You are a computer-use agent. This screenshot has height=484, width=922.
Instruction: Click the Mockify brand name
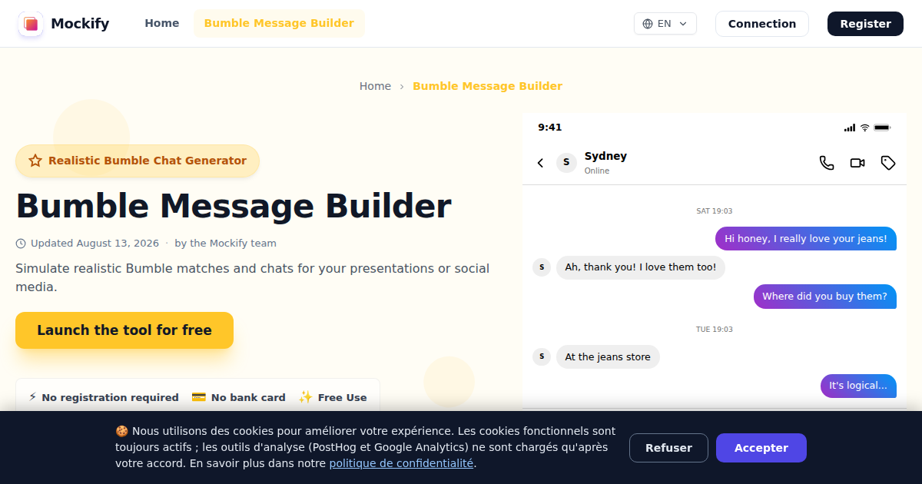coord(80,24)
